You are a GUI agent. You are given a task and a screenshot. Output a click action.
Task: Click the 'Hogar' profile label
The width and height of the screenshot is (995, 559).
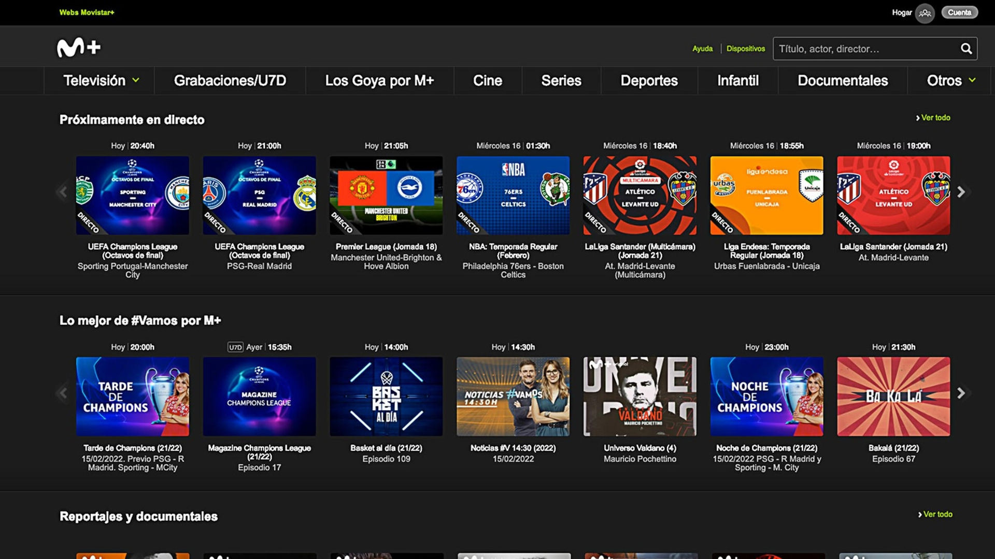[902, 12]
